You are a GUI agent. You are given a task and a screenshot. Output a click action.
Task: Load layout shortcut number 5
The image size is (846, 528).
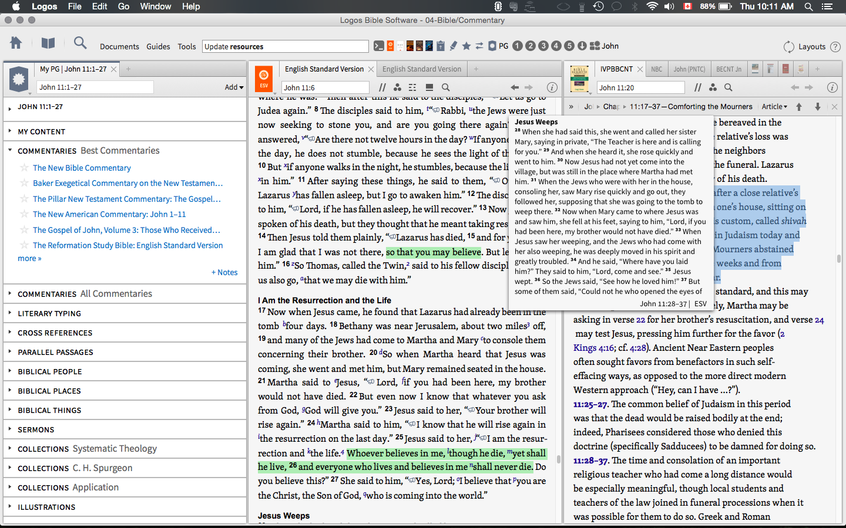(569, 46)
